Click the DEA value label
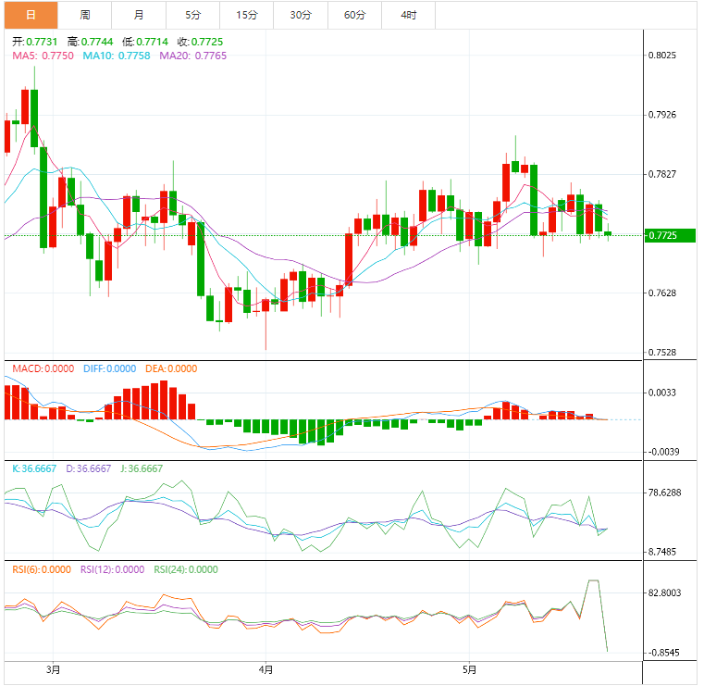The width and height of the screenshot is (704, 686). pyautogui.click(x=167, y=368)
